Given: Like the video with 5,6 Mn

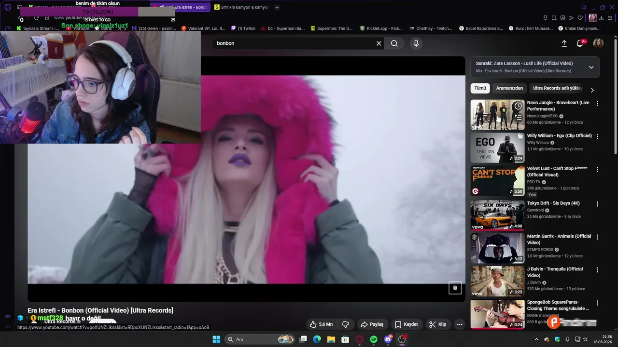Looking at the screenshot, I should click(x=321, y=324).
